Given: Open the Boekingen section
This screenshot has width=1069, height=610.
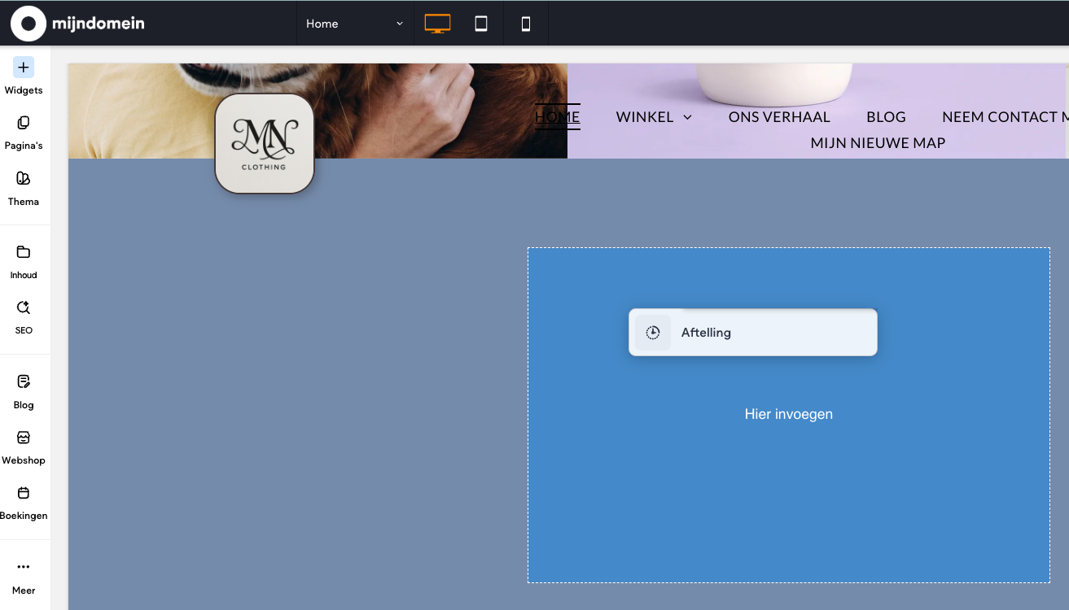Looking at the screenshot, I should pos(24,502).
